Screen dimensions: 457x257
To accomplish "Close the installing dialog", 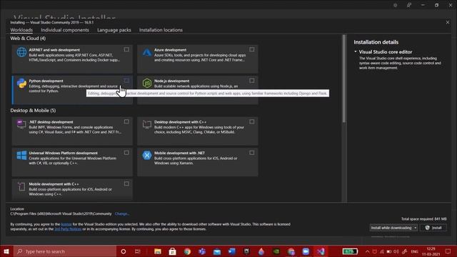I will point(448,22).
